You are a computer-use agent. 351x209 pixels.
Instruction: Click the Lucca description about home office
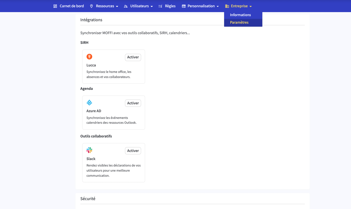coord(109,74)
